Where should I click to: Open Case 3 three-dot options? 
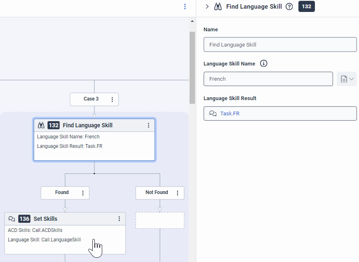pyautogui.click(x=112, y=99)
